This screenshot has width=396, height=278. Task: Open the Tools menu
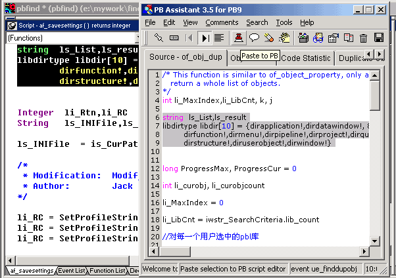284,22
